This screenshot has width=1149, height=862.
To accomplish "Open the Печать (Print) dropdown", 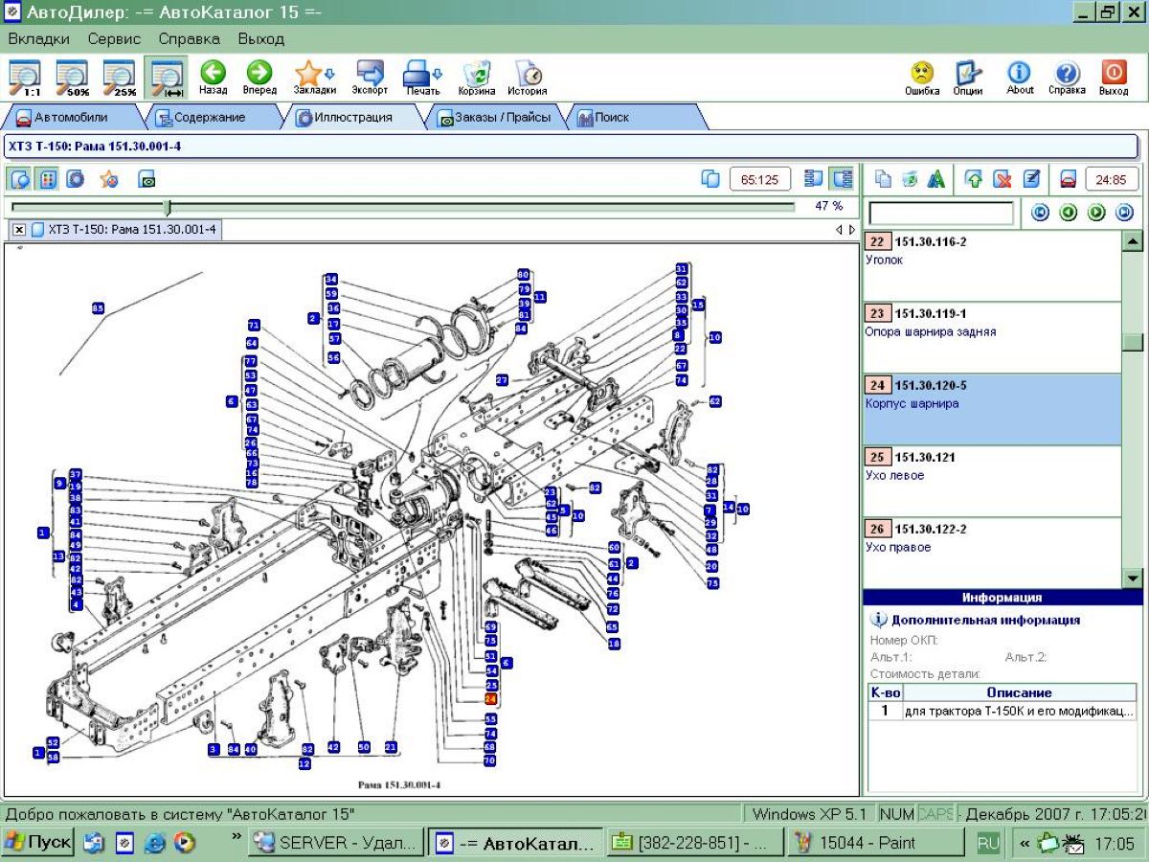I will (x=421, y=77).
